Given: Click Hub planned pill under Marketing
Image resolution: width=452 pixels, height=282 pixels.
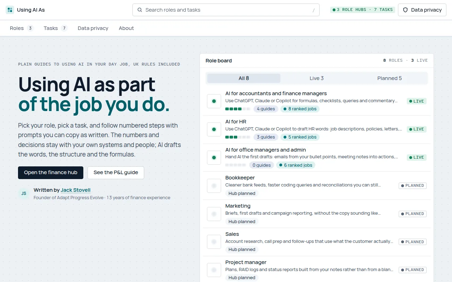Looking at the screenshot, I should 242,221.
